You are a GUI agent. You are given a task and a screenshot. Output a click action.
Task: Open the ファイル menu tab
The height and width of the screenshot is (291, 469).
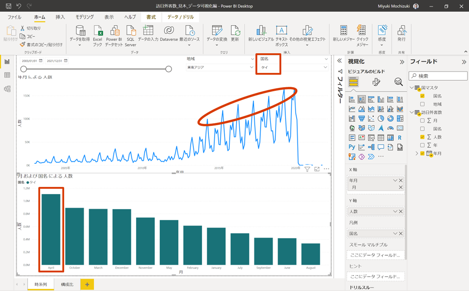click(x=14, y=17)
